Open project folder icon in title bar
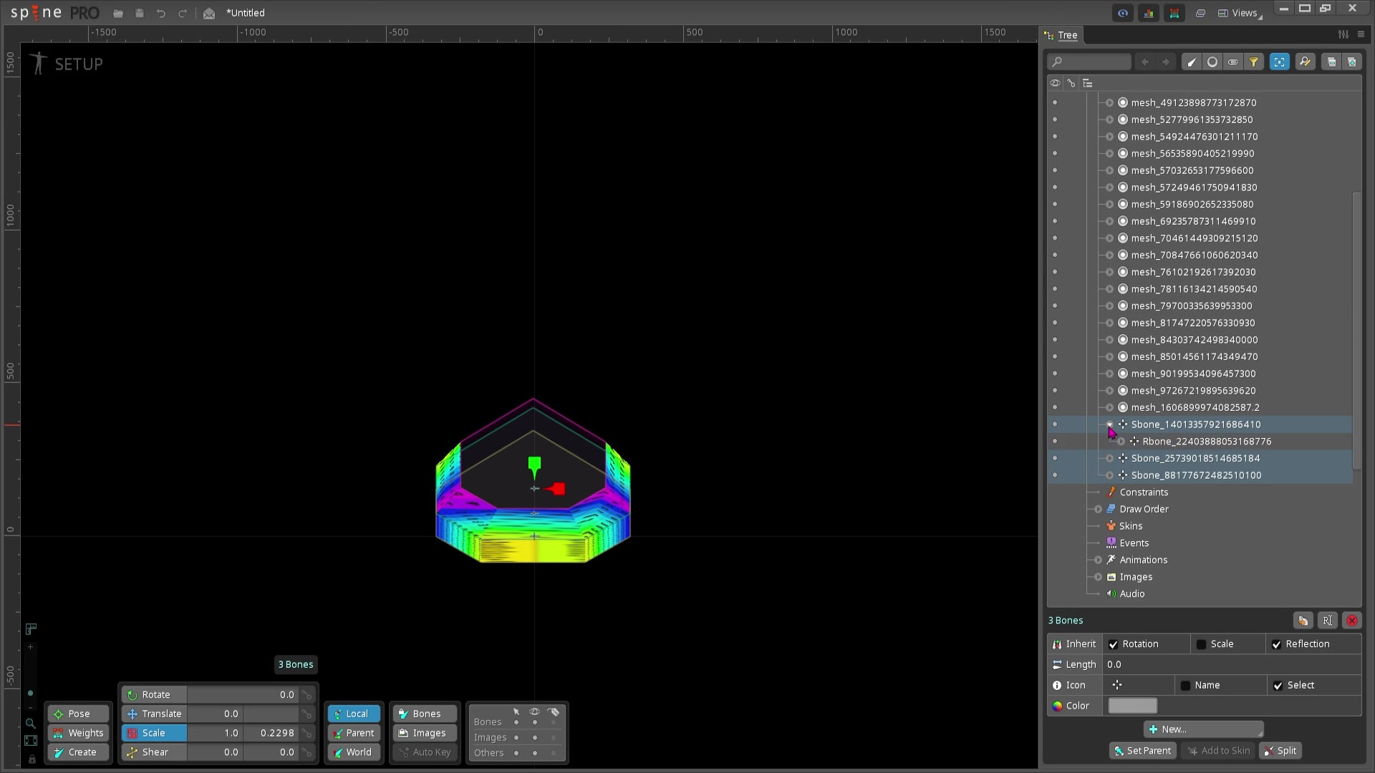This screenshot has height=773, width=1375. pyautogui.click(x=118, y=13)
